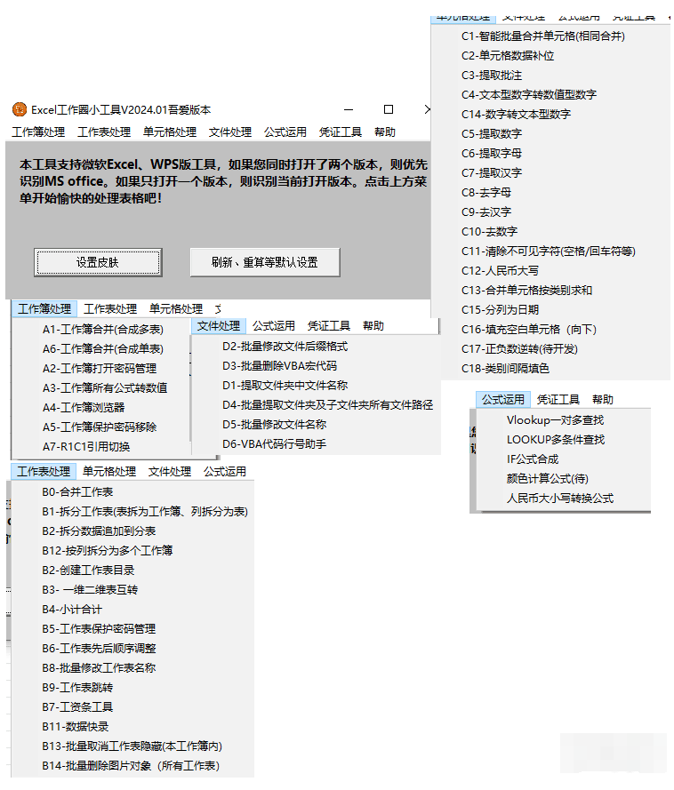
Task: Choose A3-工作簿所有公式转数值
Action: (105, 388)
